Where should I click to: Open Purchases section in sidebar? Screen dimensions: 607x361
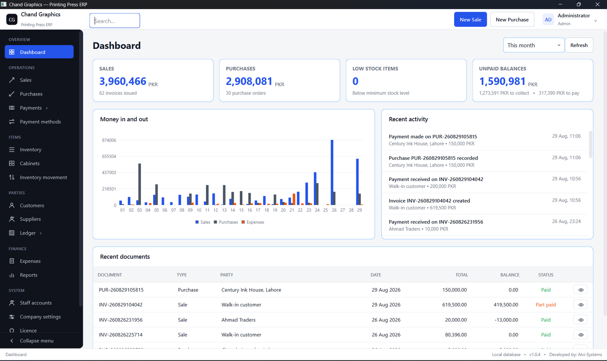pyautogui.click(x=39, y=94)
